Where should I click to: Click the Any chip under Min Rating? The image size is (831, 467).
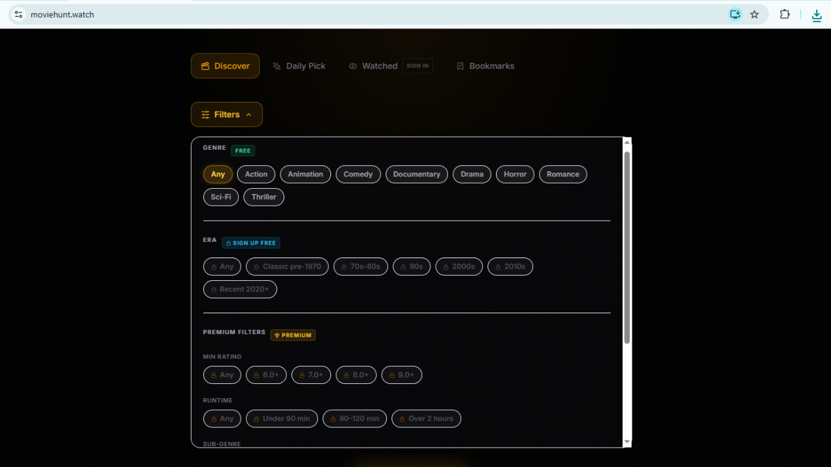(x=222, y=375)
